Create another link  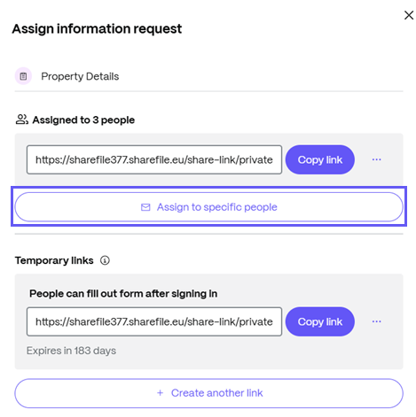(208, 393)
